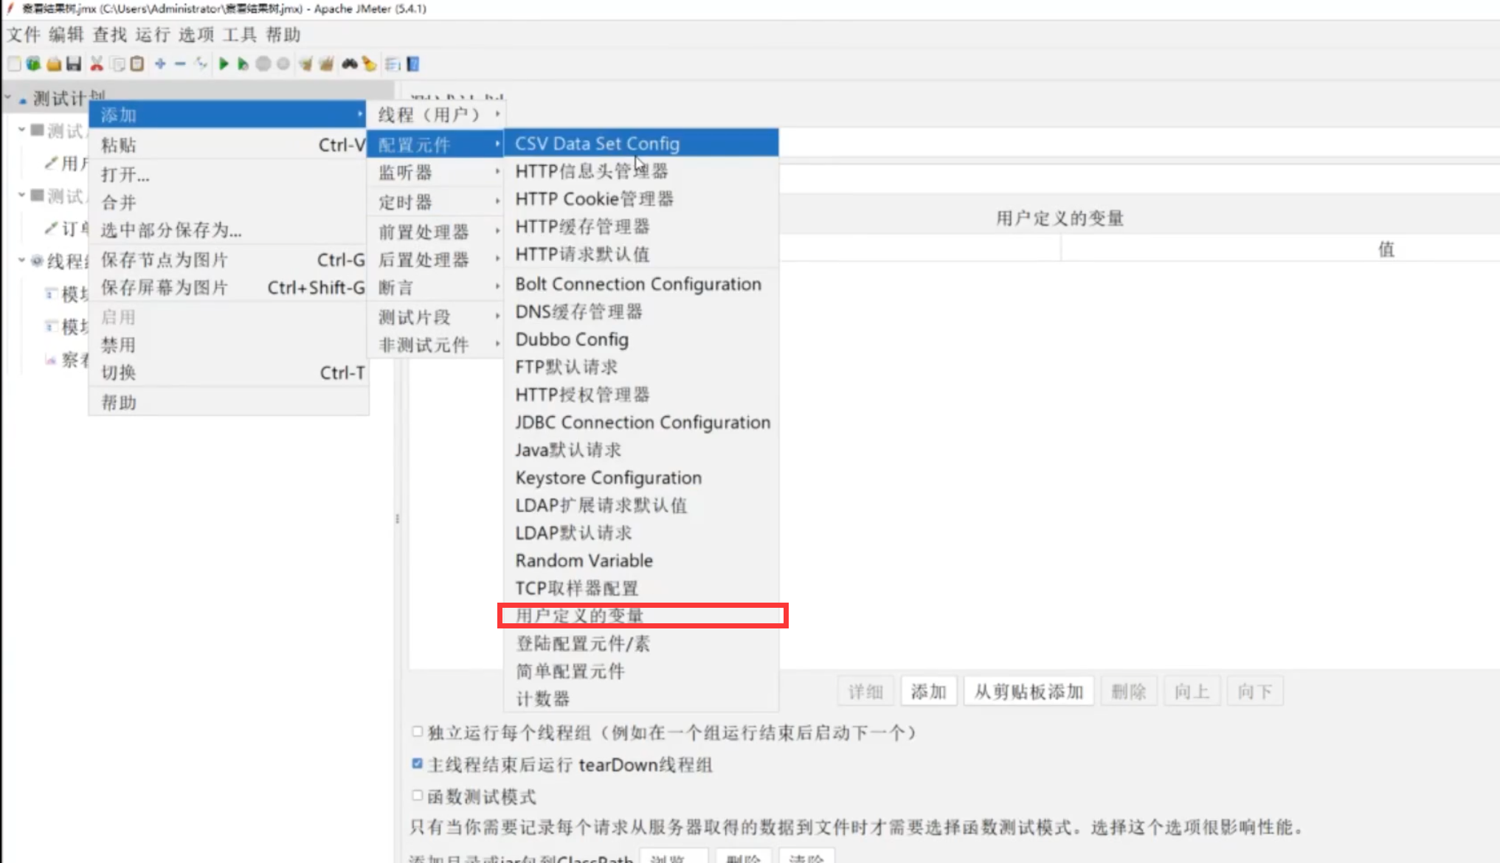Click the green Start run icon
This screenshot has height=863, width=1500.
pos(224,64)
